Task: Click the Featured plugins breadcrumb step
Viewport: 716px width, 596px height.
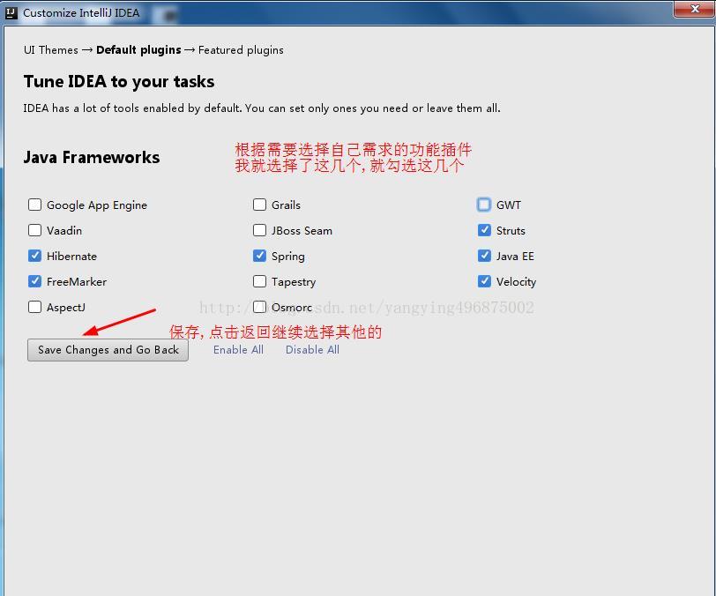Action: click(241, 49)
